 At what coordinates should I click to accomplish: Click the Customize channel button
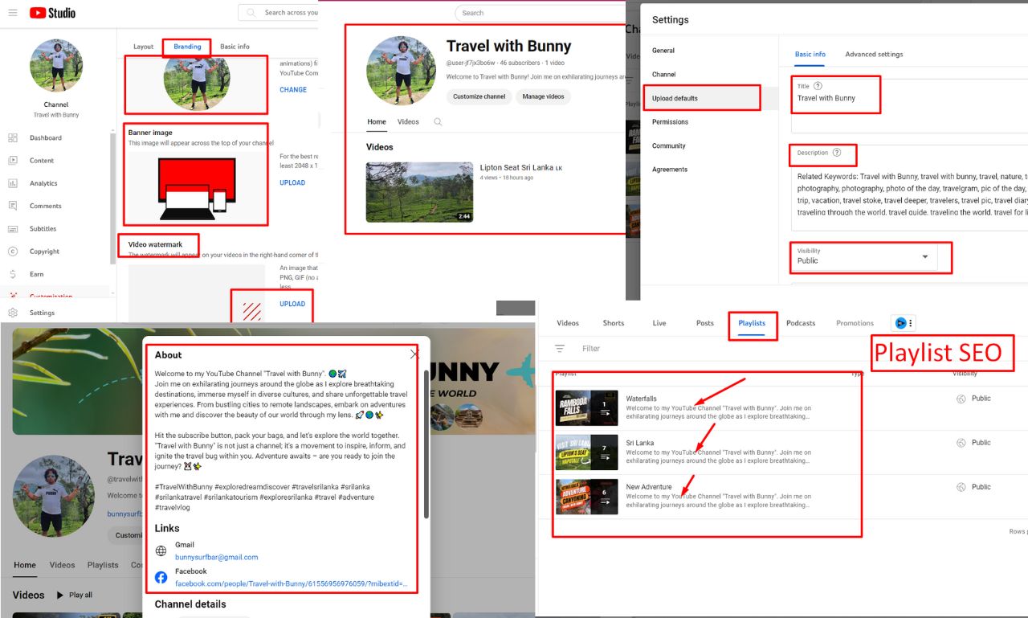(479, 96)
